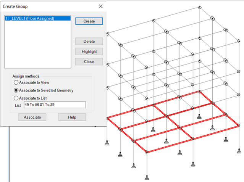Click the Close button in Create Group
Screen dimensions: 244x182
(x=89, y=61)
